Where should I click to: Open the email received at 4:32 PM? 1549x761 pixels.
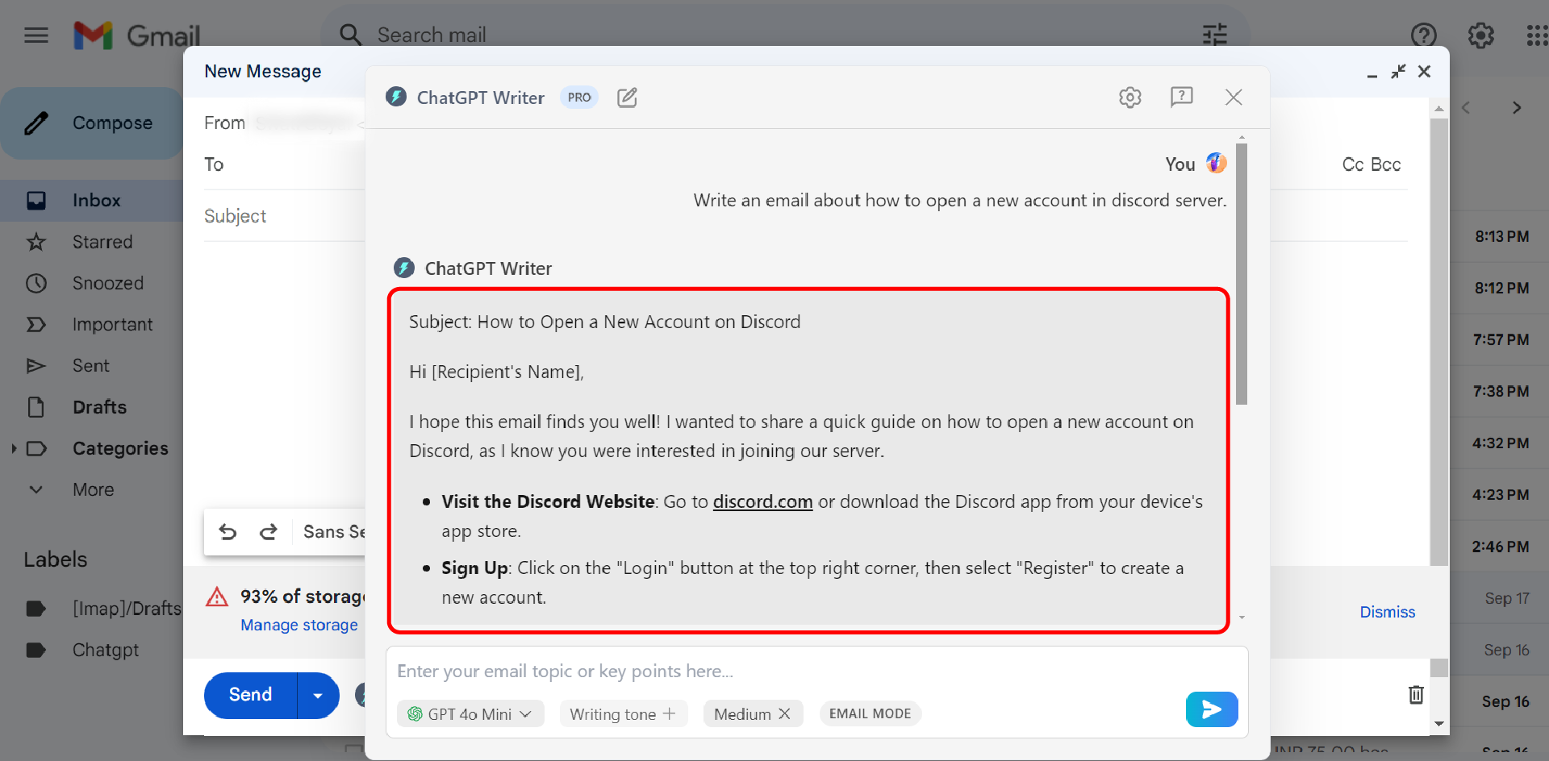pos(1499,443)
